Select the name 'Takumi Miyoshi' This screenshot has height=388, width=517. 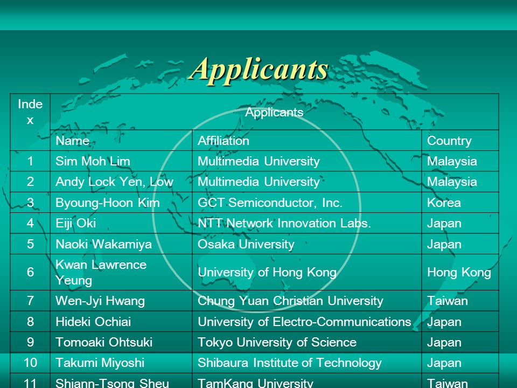100,363
